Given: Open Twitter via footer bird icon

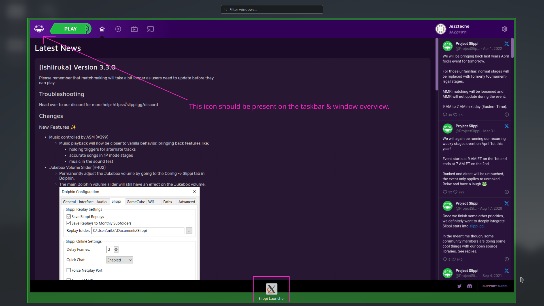Looking at the screenshot, I should pyautogui.click(x=459, y=286).
